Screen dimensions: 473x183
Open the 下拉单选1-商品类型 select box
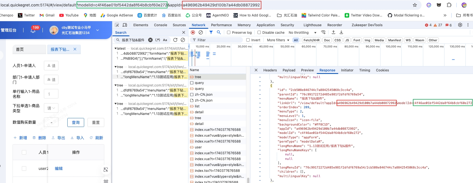tap(51, 108)
